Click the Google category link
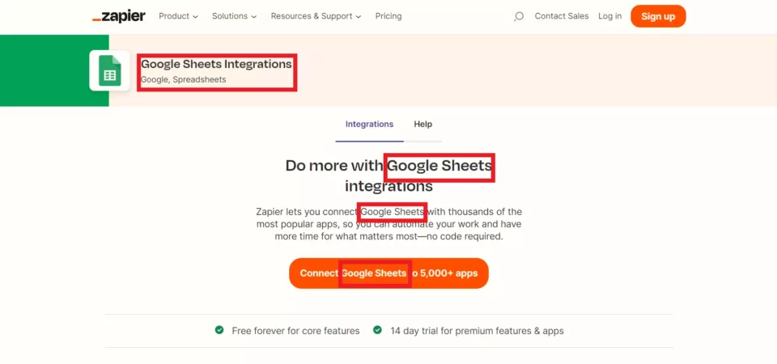Image resolution: width=777 pixels, height=364 pixels. (154, 80)
